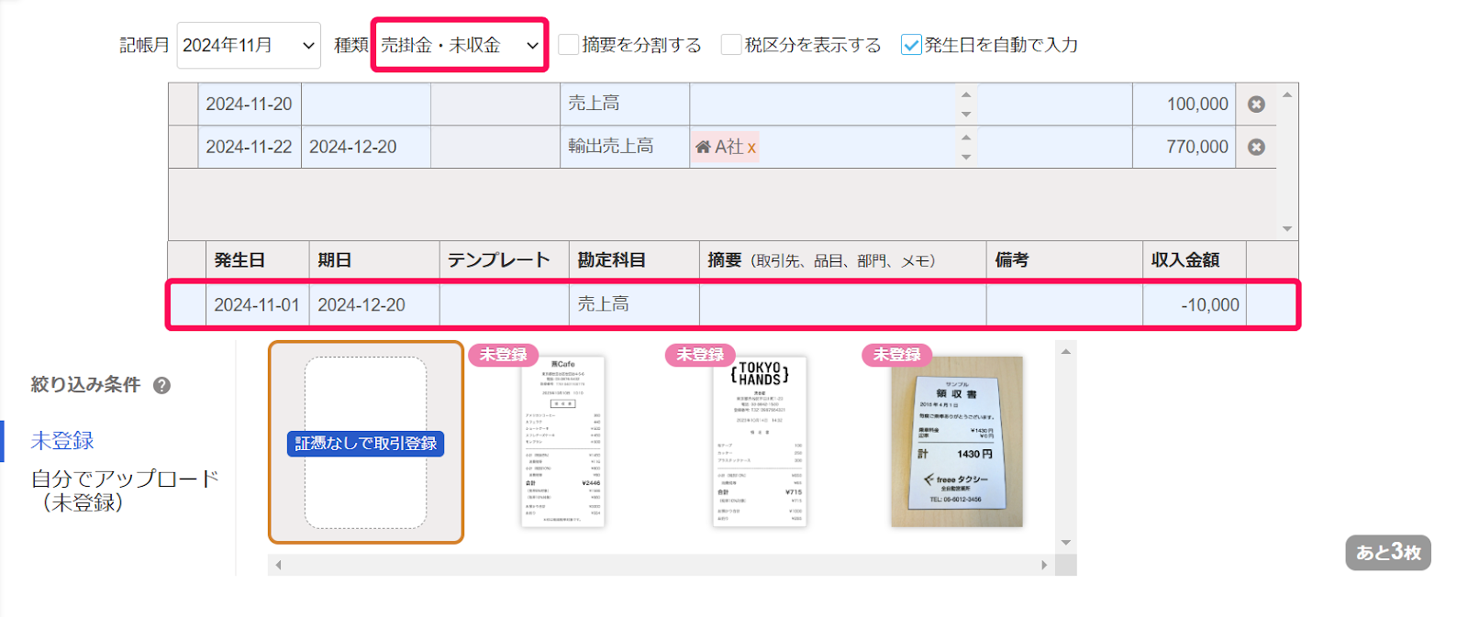
Task: Select the Cafe receipt thumbnail
Action: 562,442
